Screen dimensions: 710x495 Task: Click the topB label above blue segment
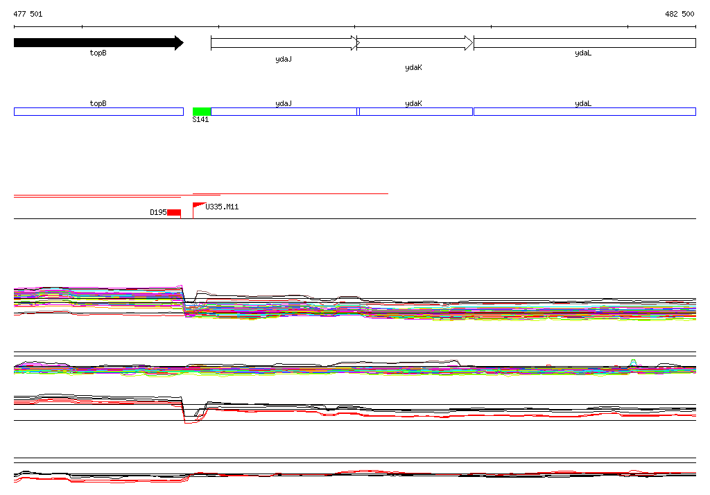[98, 103]
